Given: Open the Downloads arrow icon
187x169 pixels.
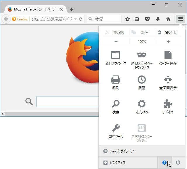Looking at the screenshot, I should tap(158, 19).
